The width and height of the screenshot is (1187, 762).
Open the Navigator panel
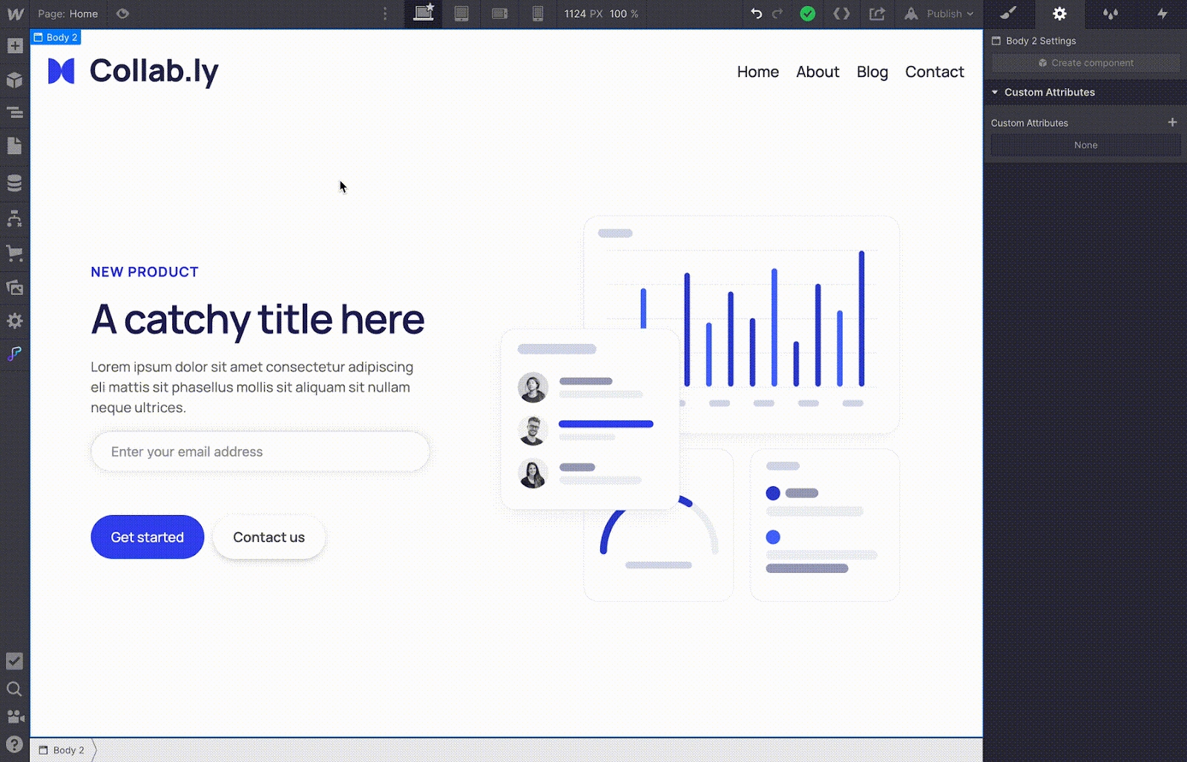pyautogui.click(x=15, y=113)
